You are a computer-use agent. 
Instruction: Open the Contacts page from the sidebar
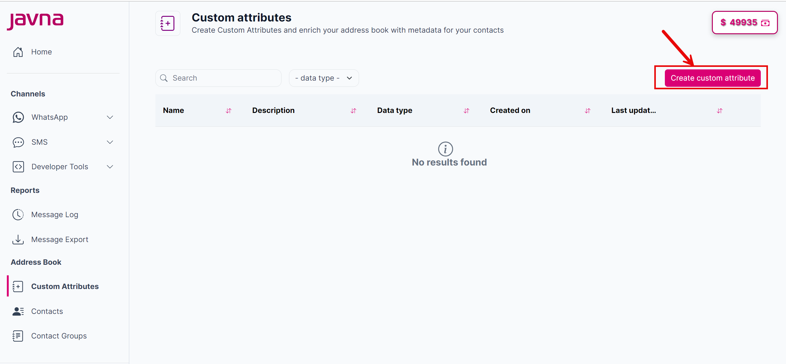47,311
